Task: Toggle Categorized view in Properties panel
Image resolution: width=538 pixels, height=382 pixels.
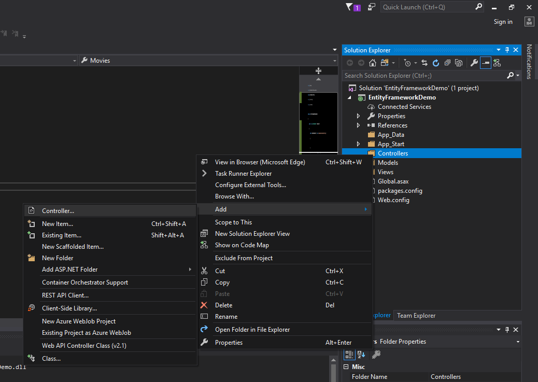Action: 349,354
